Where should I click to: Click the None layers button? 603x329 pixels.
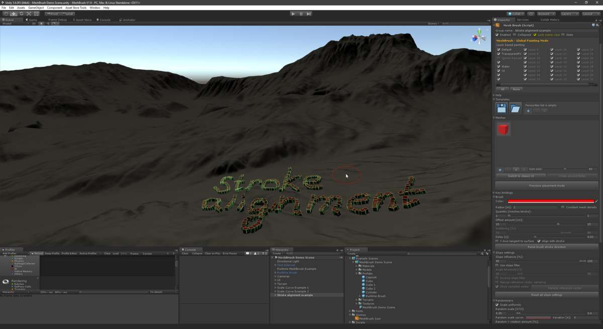point(516,89)
